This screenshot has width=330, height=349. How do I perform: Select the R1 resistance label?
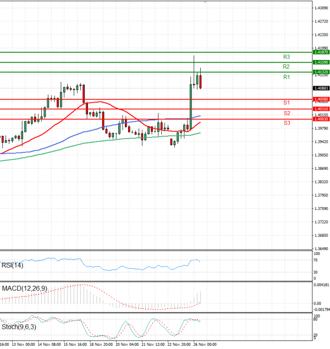click(x=287, y=77)
